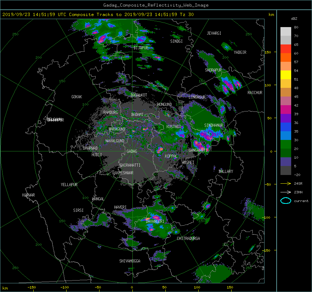The image size is (312, 292).
Task: Click the KARWAR city label
Action: pyautogui.click(x=28, y=195)
